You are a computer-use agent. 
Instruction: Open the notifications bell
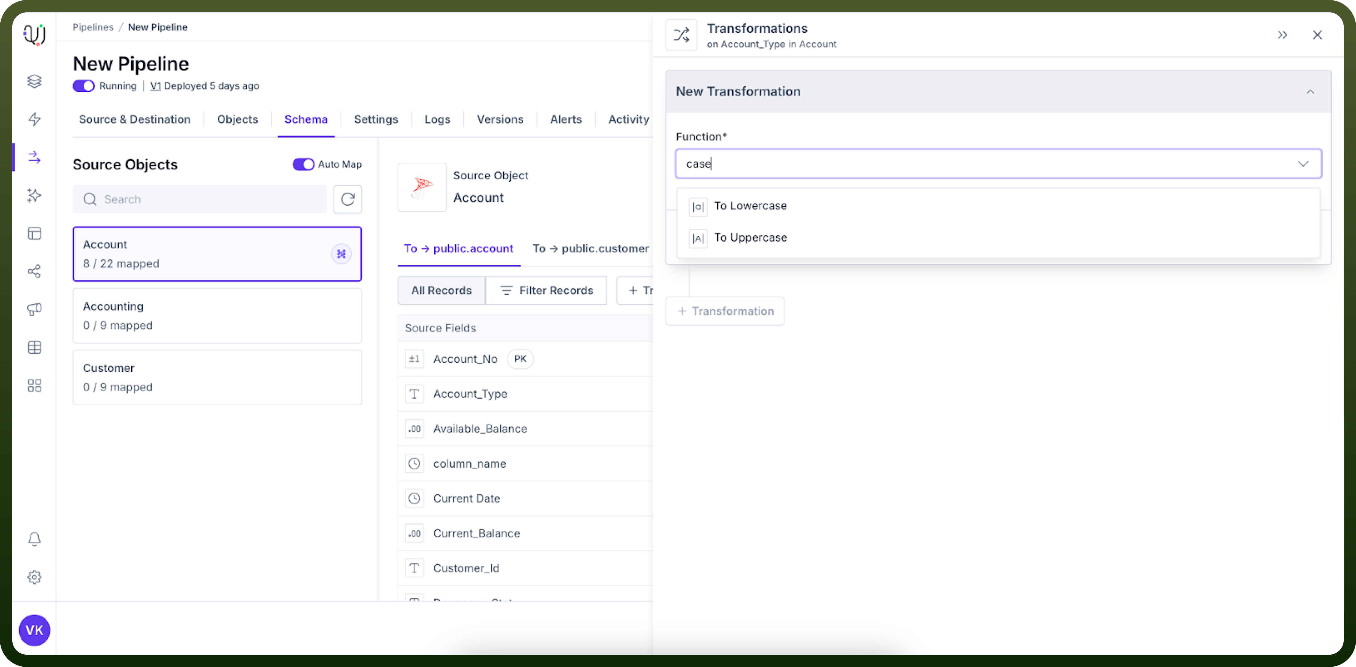tap(34, 539)
